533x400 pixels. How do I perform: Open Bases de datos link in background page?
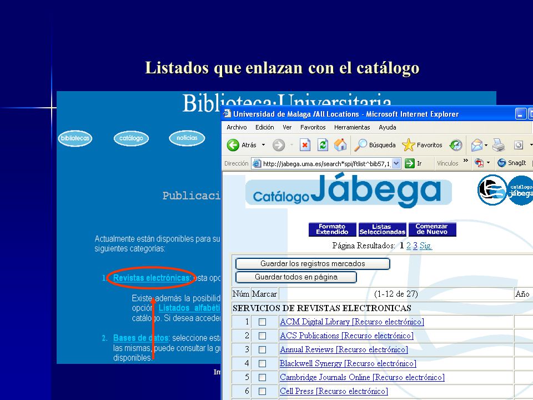click(140, 338)
